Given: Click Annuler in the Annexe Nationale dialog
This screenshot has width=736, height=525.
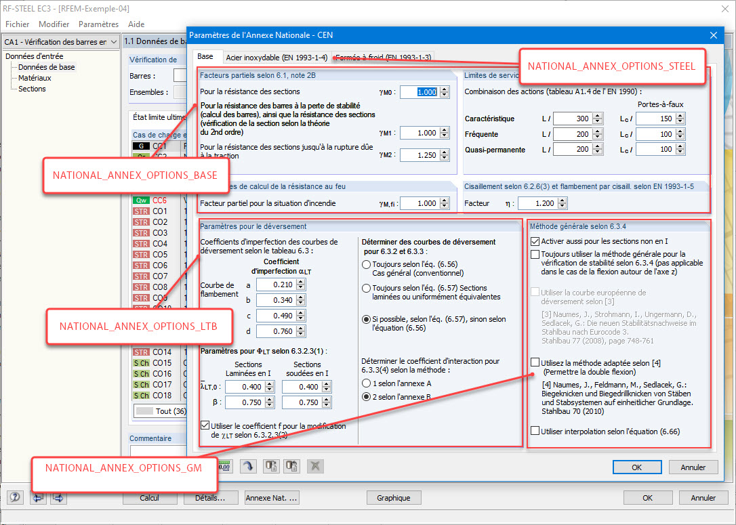Looking at the screenshot, I should [x=693, y=467].
